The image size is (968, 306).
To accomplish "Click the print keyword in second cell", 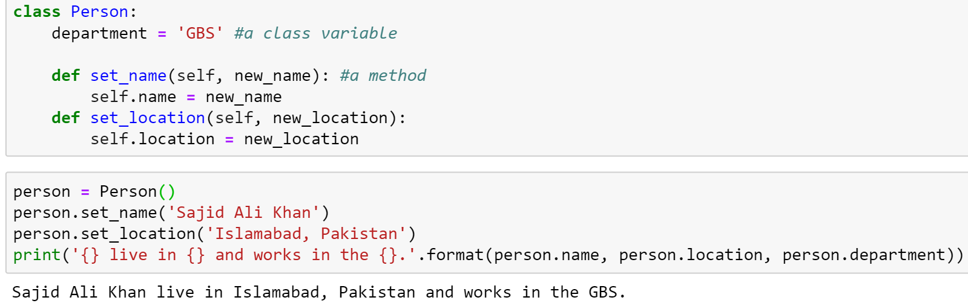I will (37, 255).
